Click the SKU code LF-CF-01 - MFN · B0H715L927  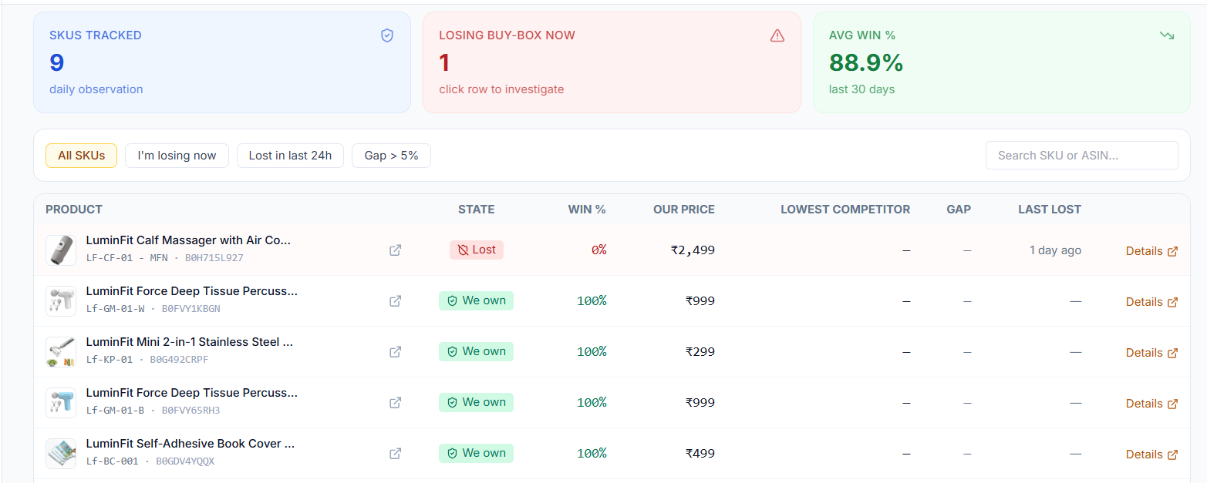[x=164, y=258]
